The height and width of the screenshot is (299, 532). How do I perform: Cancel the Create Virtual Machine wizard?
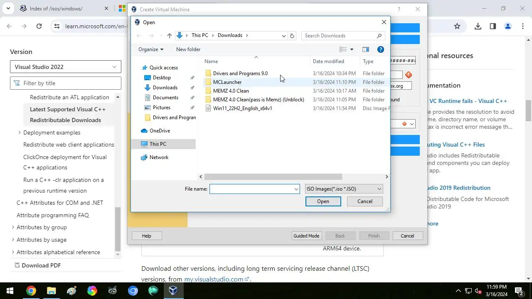pyautogui.click(x=407, y=236)
